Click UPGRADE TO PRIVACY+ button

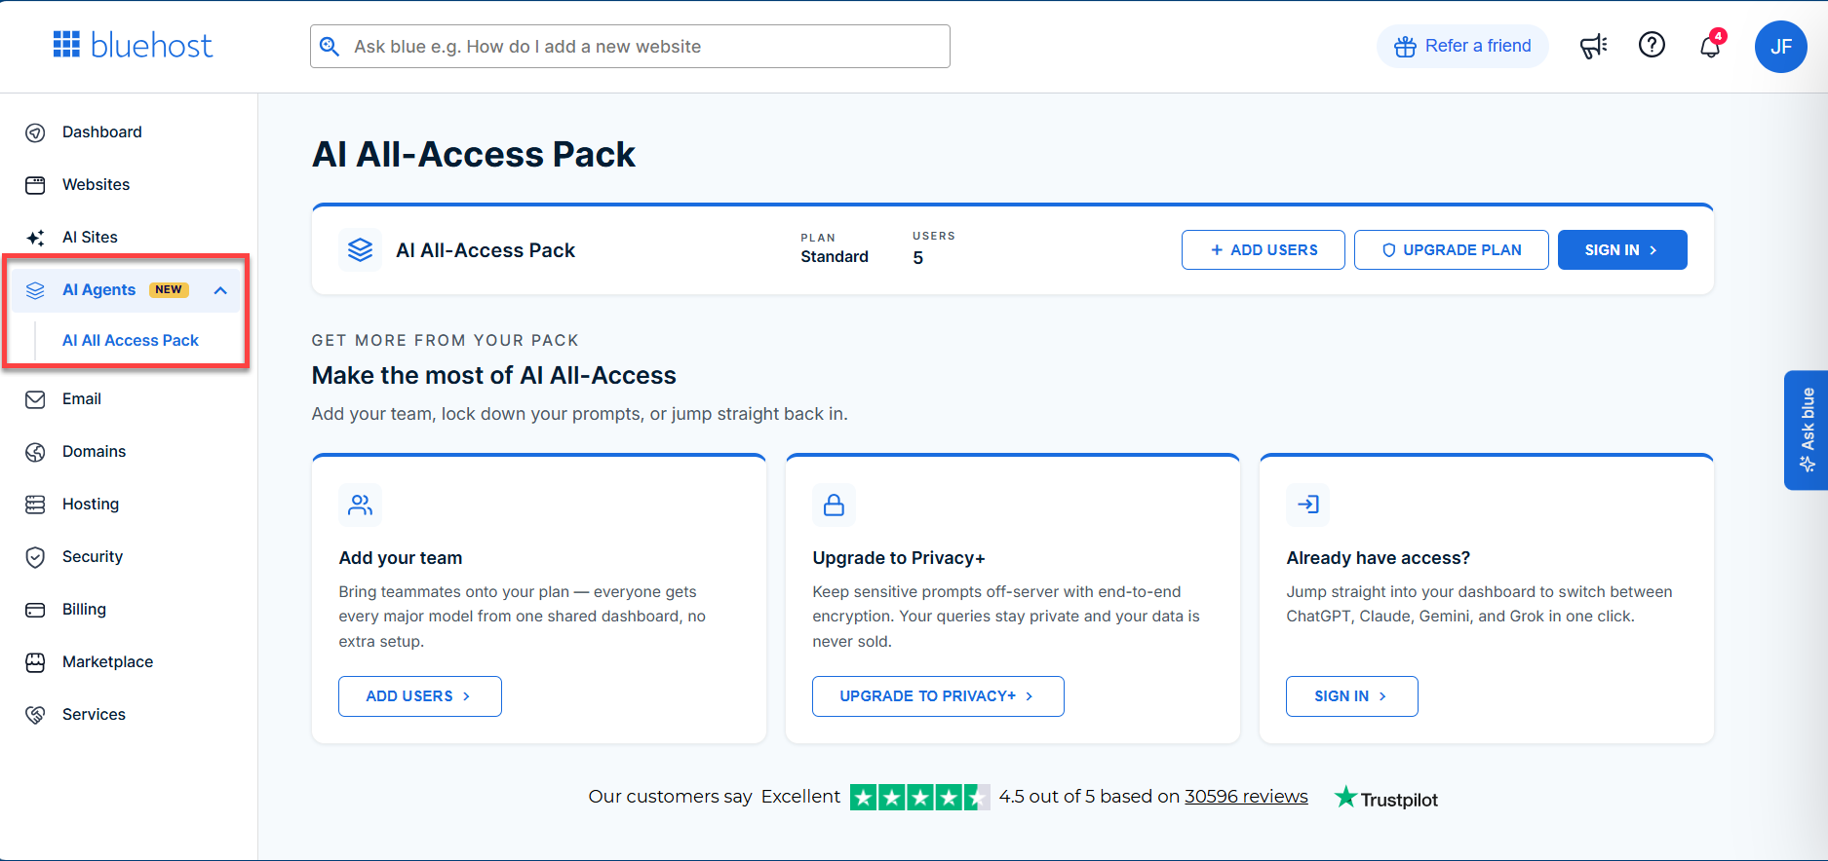(937, 696)
